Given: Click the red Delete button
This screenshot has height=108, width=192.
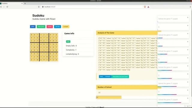Looking at the screenshot, I should [x=49, y=27].
